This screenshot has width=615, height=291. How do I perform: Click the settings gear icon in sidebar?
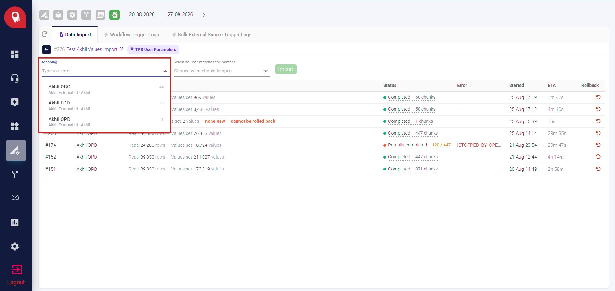[x=15, y=246]
